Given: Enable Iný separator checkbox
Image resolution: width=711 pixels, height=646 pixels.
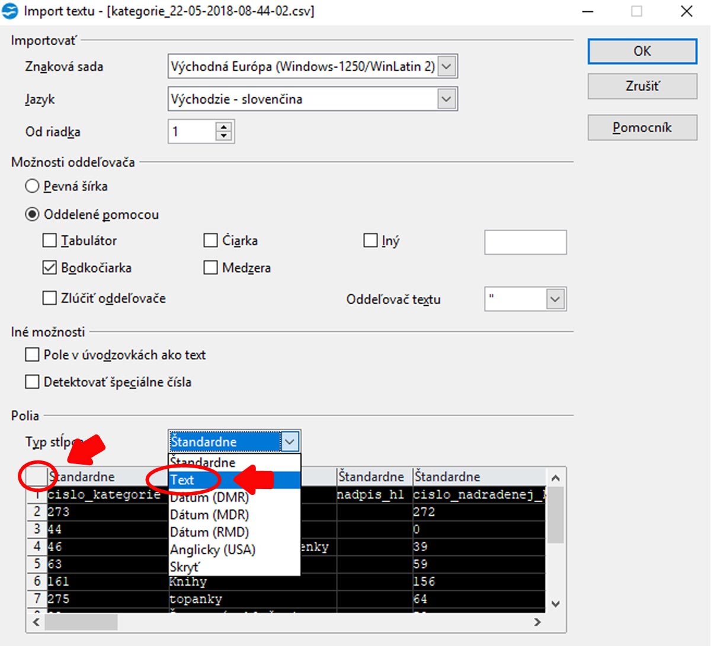Looking at the screenshot, I should pyautogui.click(x=370, y=241).
